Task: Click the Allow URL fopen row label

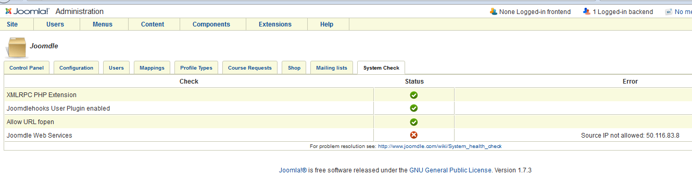Action: pyautogui.click(x=30, y=122)
